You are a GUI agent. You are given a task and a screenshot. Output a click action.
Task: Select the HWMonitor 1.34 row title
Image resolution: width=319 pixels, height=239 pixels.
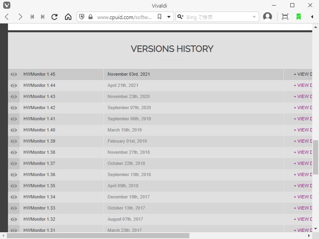(39, 197)
